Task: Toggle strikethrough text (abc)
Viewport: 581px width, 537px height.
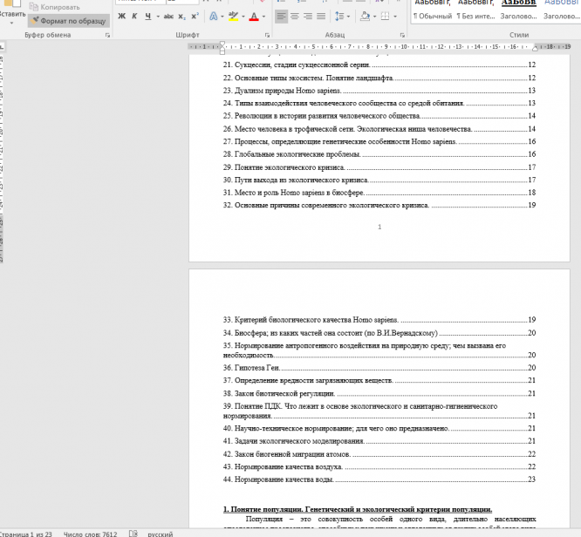Action: [x=168, y=17]
